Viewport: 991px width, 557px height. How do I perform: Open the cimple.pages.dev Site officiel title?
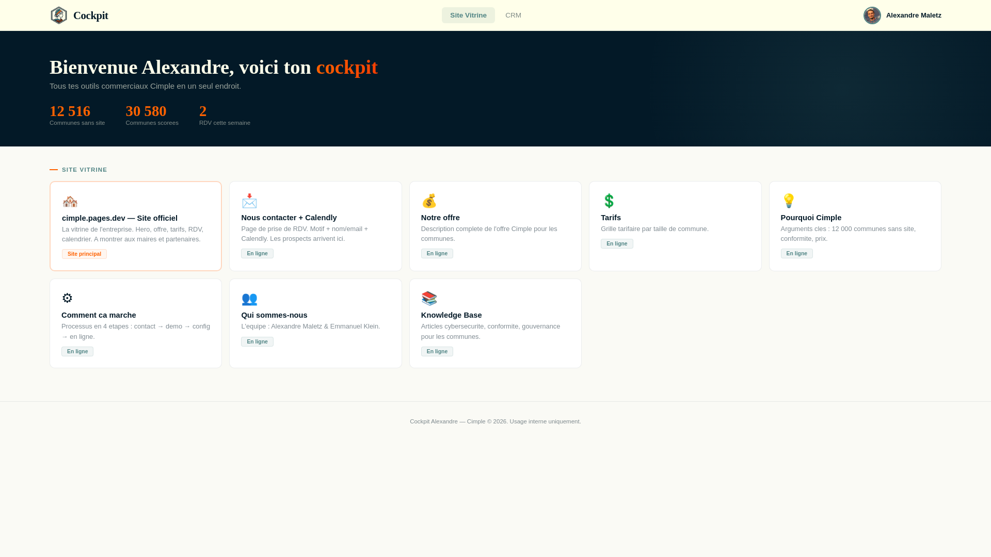[120, 218]
